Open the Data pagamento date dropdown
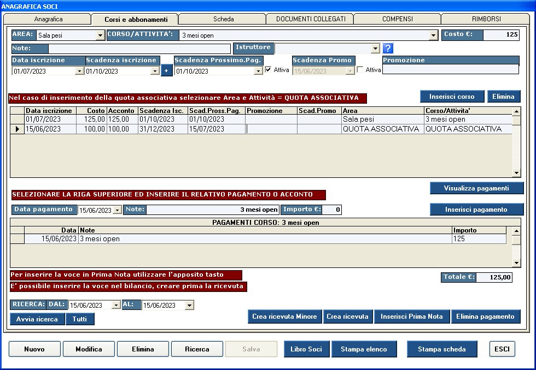Viewport: 536px width, 370px height. [117, 210]
